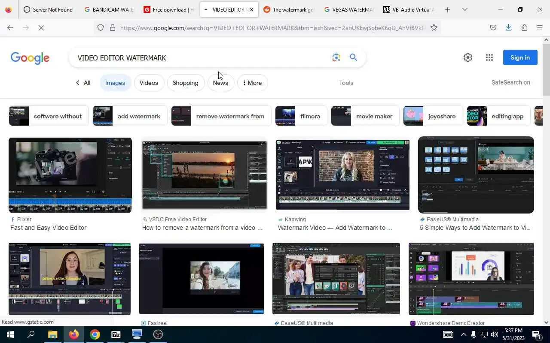Filter by 'movie maker' chip
550x343 pixels.
[365, 116]
